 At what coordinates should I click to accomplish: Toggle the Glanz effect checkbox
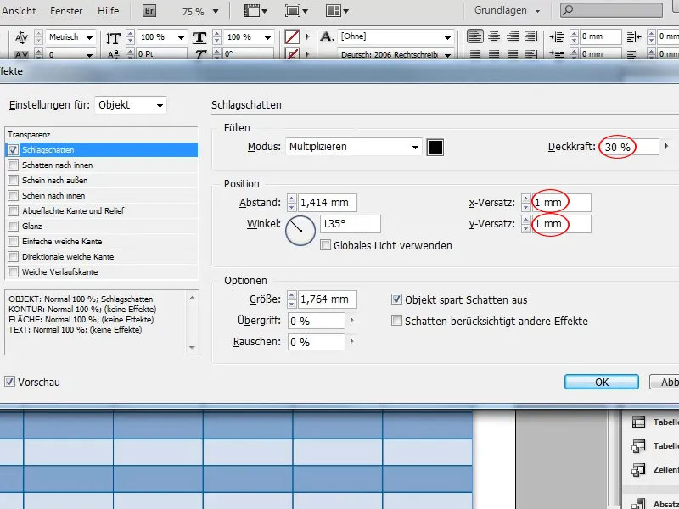pyautogui.click(x=13, y=226)
